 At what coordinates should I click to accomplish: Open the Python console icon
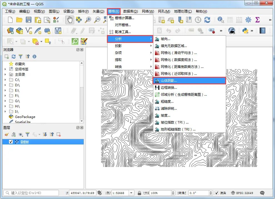[x=245, y=31]
